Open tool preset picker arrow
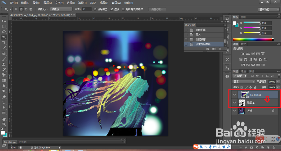Screen dimensions: 281x151 click(11, 9)
